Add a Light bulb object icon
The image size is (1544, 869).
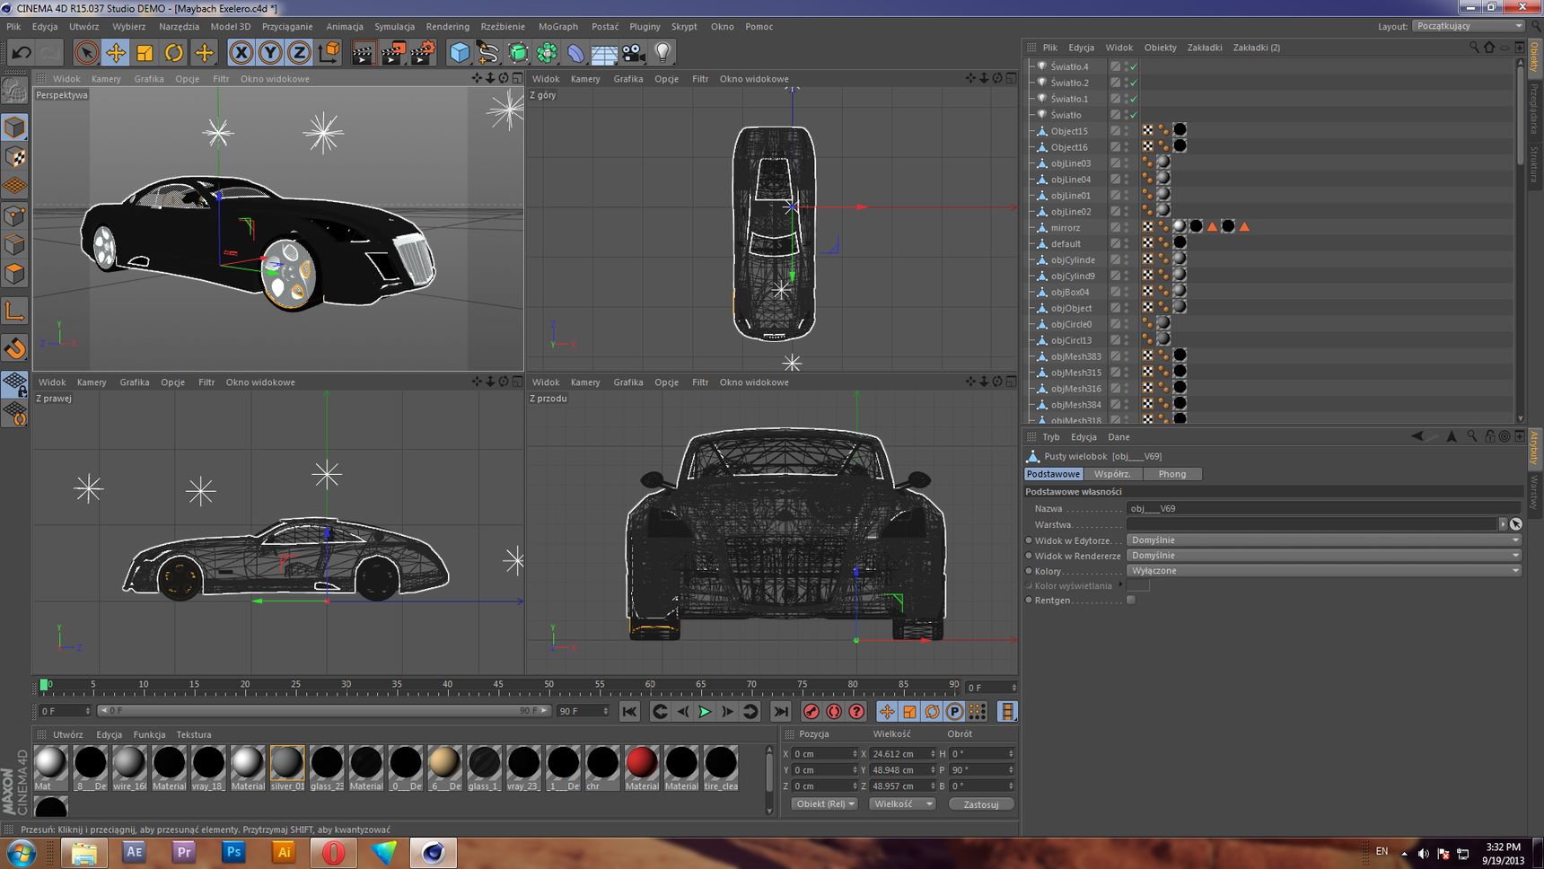pos(662,53)
